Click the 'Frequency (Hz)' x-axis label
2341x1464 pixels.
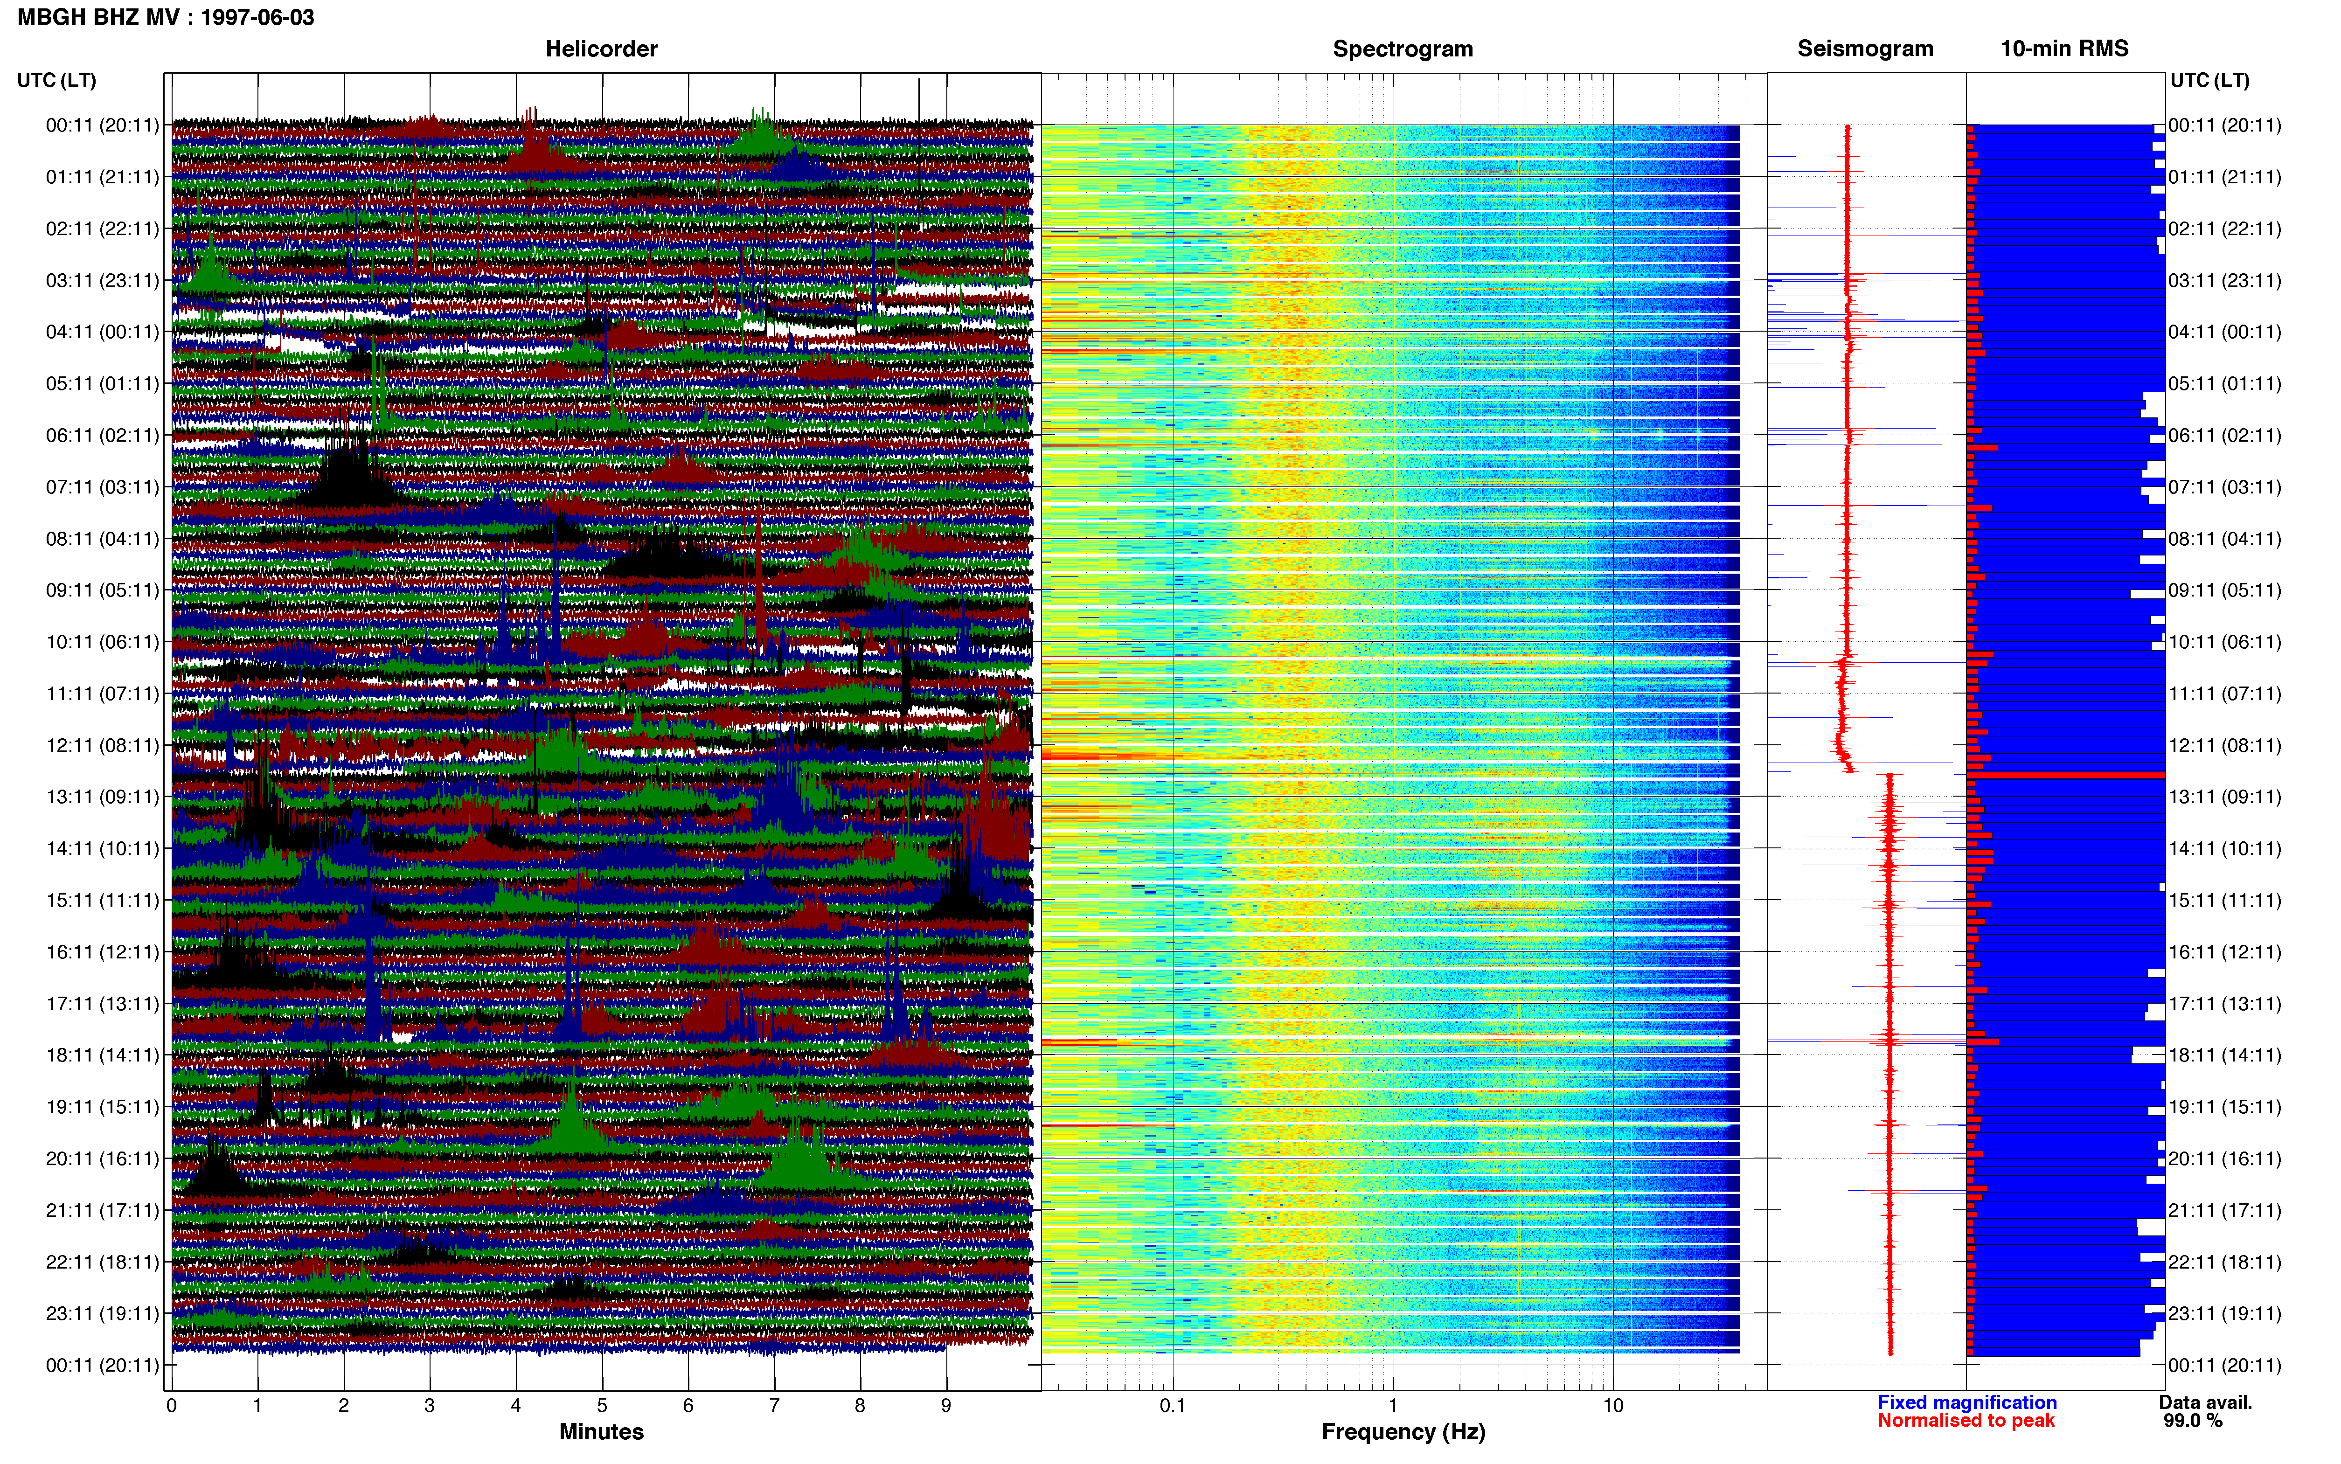[1403, 1432]
